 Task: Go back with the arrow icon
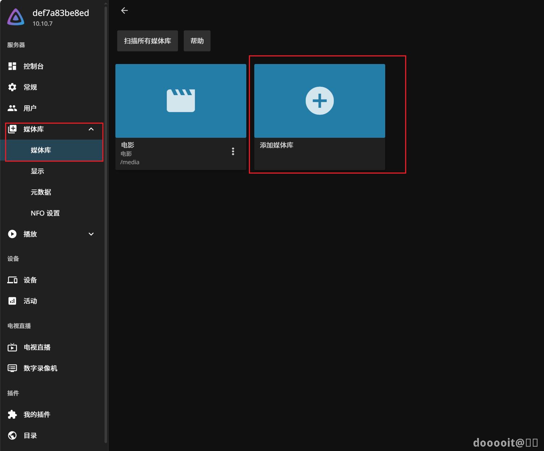[124, 10]
